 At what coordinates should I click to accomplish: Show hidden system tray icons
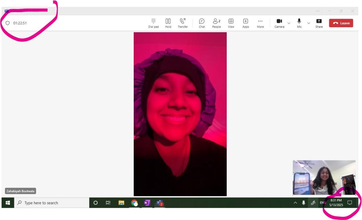click(x=295, y=203)
